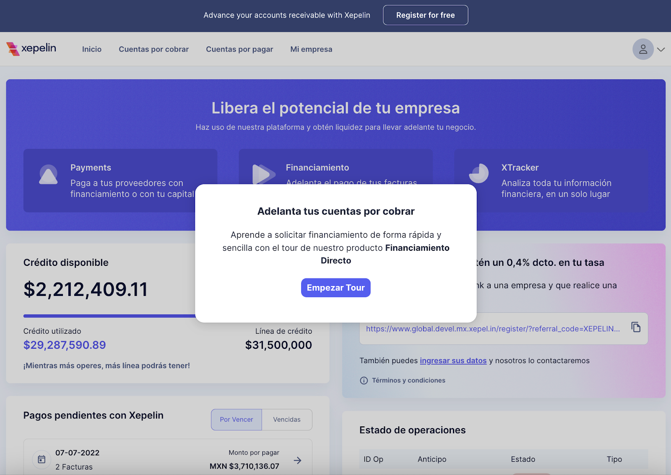Viewport: 671px width, 475px height.
Task: Click the $31,500,000 línea de crédito value
Action: point(278,345)
